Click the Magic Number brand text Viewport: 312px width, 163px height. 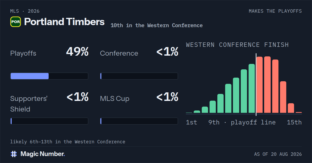click(43, 154)
